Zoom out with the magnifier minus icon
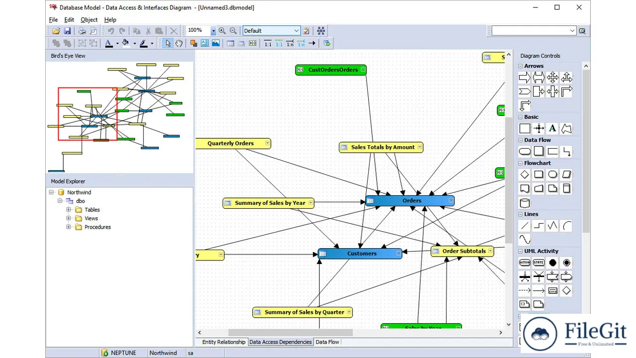This screenshot has height=358, width=636. point(233,31)
